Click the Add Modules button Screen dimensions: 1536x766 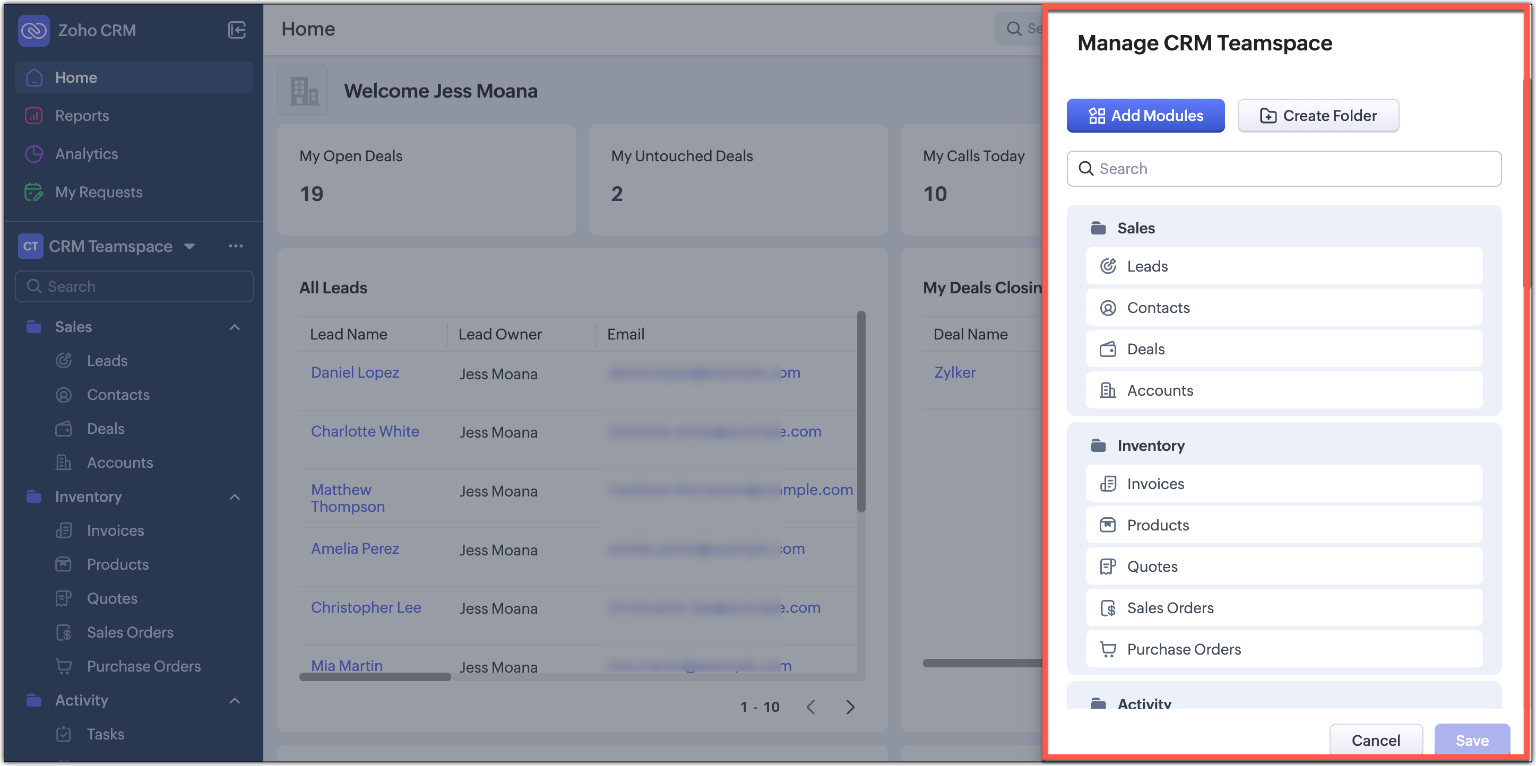click(x=1145, y=116)
